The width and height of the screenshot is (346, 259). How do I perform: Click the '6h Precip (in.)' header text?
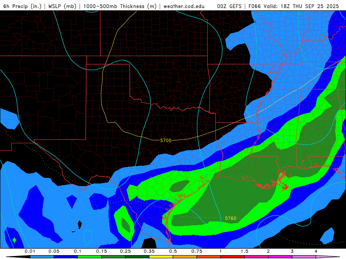(22, 6)
